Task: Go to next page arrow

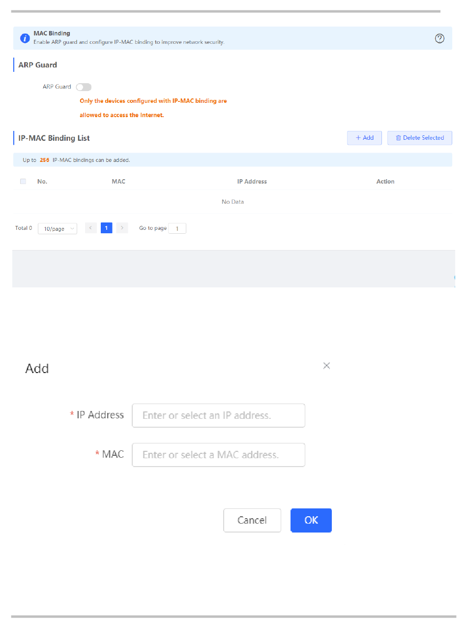Action: coord(122,228)
